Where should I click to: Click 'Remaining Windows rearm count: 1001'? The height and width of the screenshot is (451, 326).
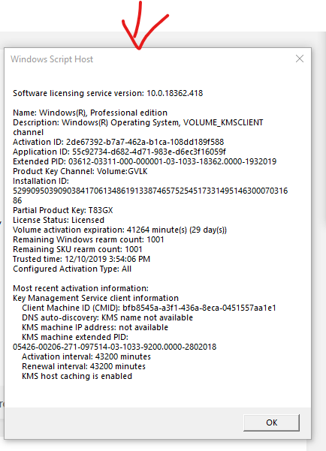(x=89, y=239)
